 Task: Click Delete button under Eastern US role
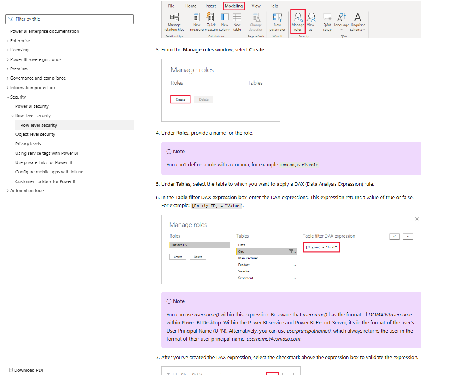pos(198,257)
